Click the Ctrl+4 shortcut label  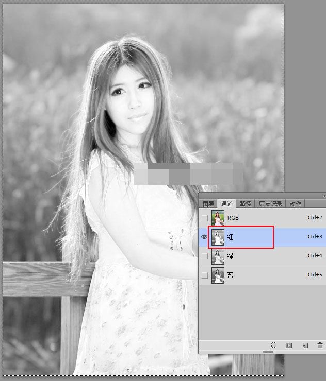[315, 255]
